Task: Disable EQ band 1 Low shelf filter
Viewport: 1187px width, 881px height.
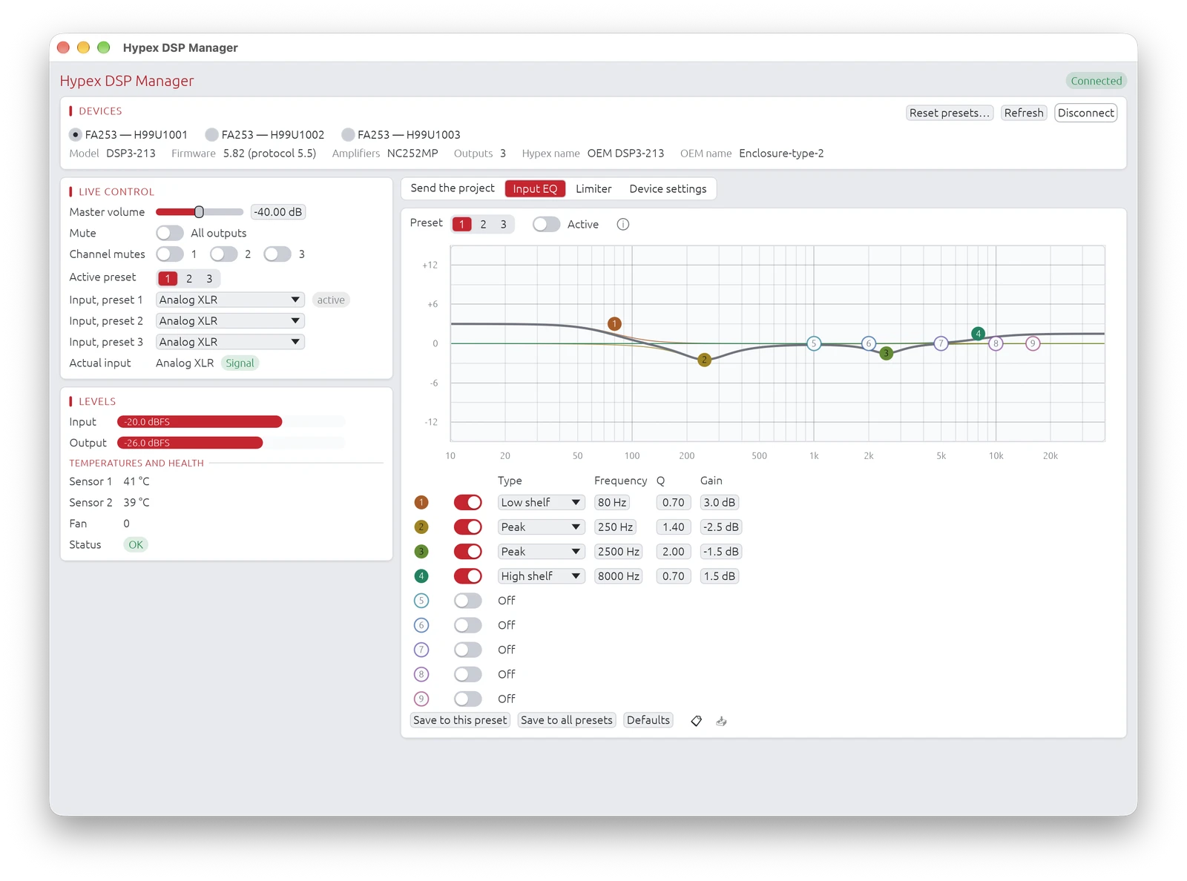Action: point(468,503)
